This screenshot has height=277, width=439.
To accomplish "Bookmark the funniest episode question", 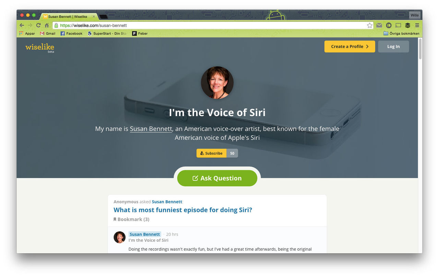I will pos(131,219).
